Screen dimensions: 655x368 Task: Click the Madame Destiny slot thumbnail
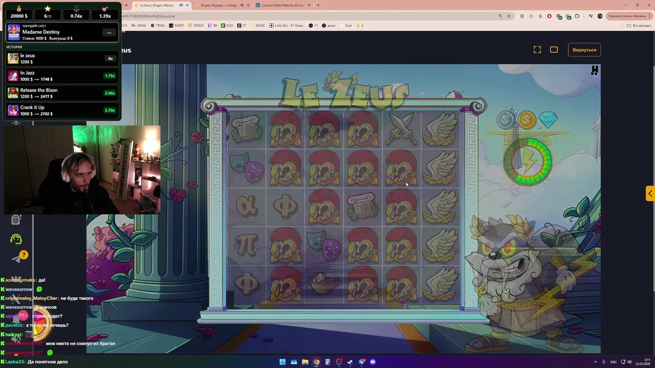13,32
